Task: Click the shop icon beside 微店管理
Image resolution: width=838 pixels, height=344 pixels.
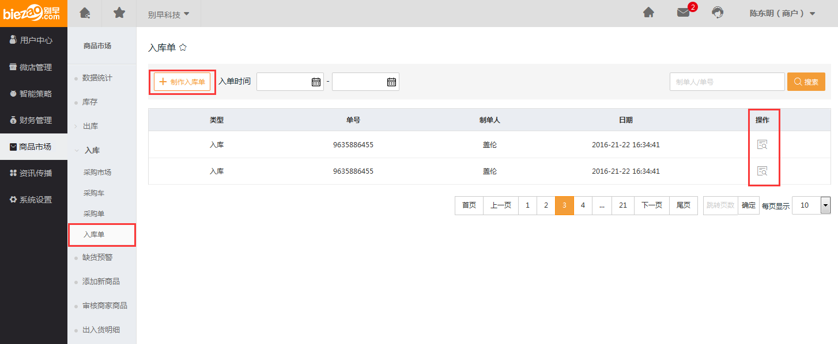Action: pyautogui.click(x=13, y=67)
